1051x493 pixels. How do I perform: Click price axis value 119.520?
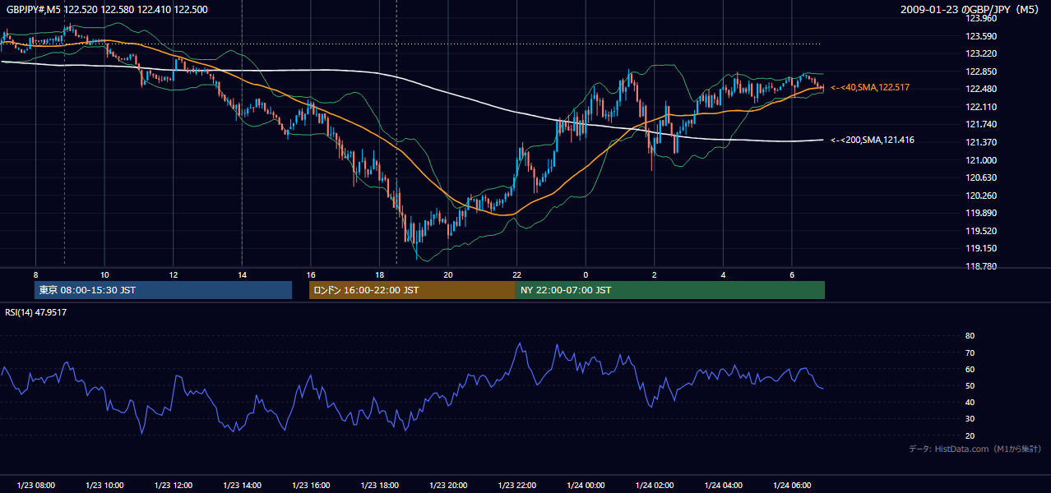[980, 231]
